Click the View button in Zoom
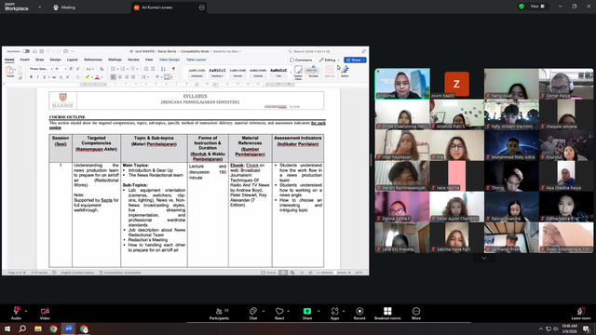 pyautogui.click(x=537, y=7)
